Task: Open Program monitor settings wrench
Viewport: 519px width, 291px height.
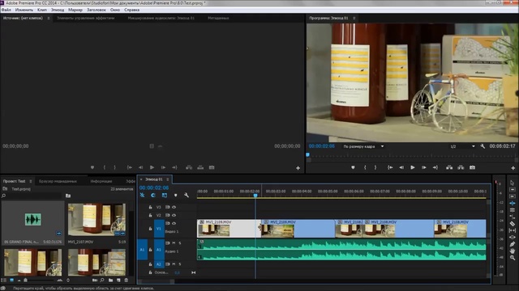Action: pyautogui.click(x=483, y=146)
